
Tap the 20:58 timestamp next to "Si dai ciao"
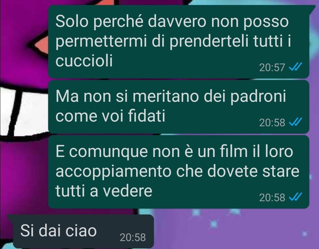[133, 237]
